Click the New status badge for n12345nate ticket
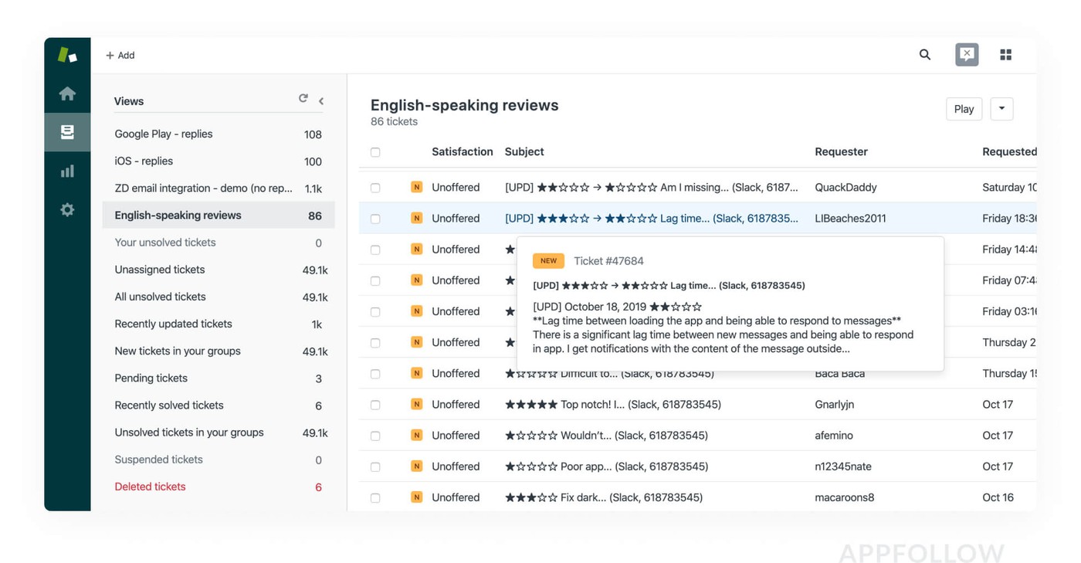 tap(417, 466)
